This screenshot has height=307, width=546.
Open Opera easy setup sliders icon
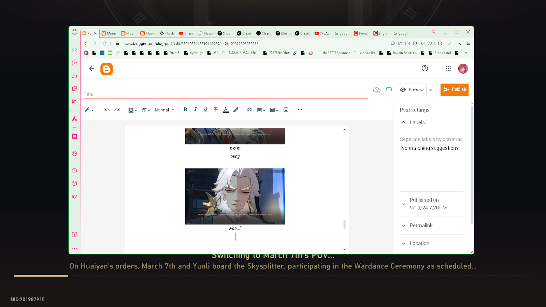[468, 43]
